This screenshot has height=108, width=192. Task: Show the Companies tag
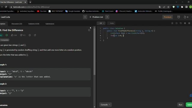(4, 40)
